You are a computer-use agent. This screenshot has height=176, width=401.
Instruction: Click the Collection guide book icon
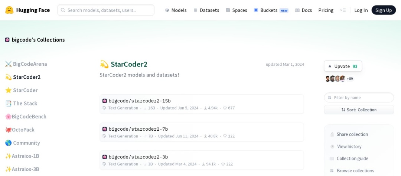click(332, 159)
